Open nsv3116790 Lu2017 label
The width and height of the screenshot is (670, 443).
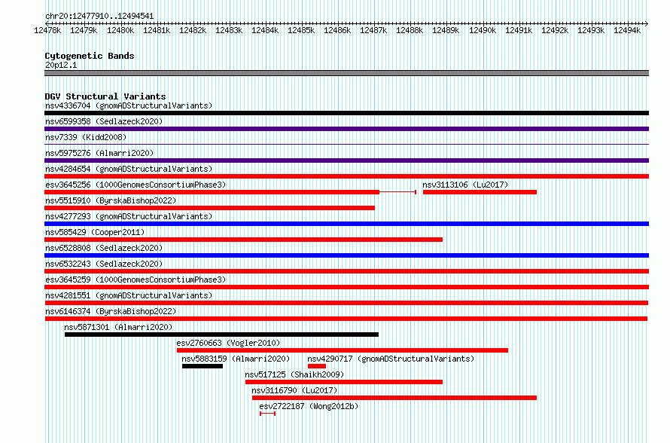pyautogui.click(x=294, y=390)
